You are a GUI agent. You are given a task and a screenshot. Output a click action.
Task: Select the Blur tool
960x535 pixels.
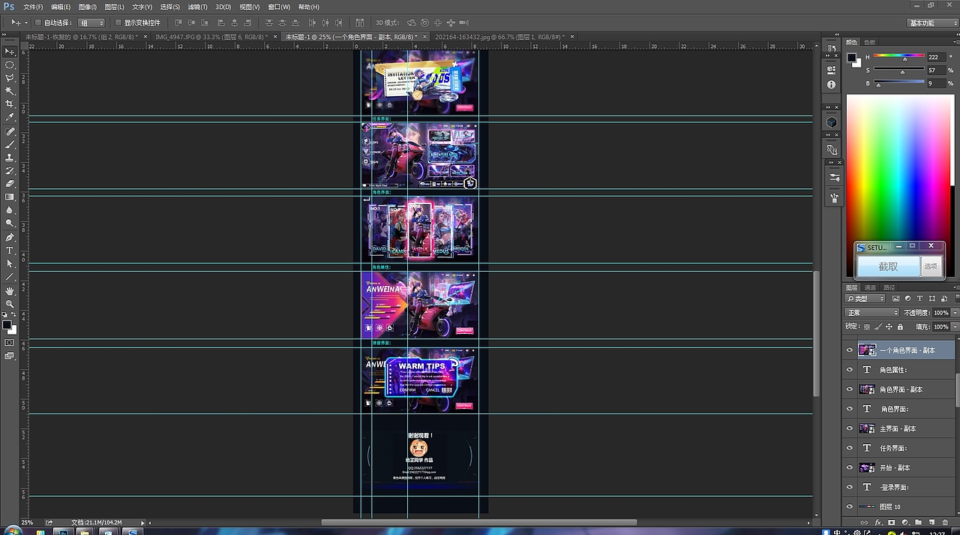10,210
